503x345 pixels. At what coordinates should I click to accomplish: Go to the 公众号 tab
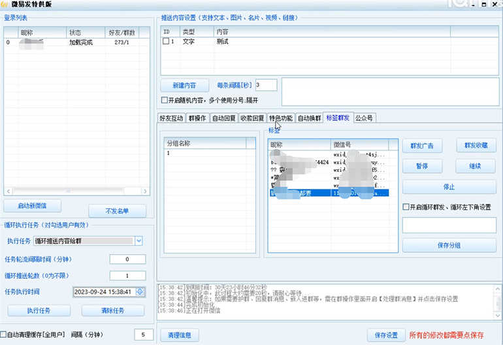pyautogui.click(x=364, y=118)
